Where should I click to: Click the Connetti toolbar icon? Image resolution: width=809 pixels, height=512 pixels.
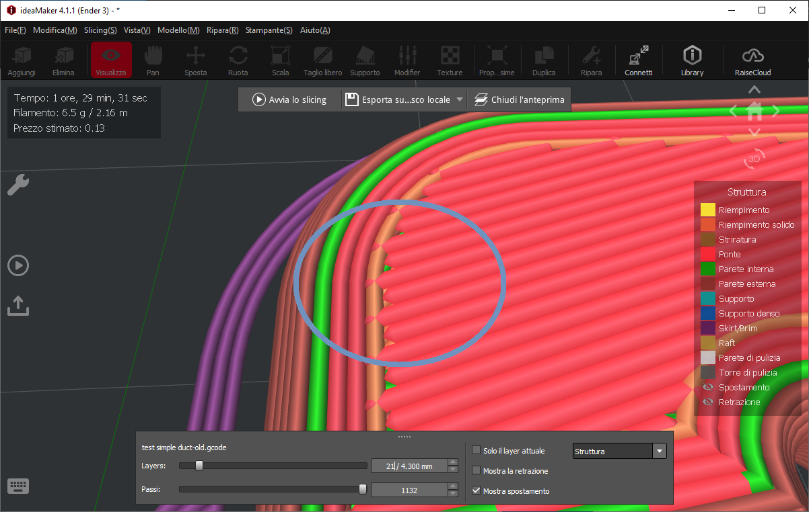(638, 60)
